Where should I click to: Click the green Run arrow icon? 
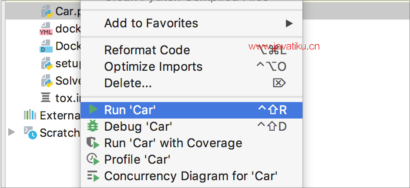click(x=93, y=110)
